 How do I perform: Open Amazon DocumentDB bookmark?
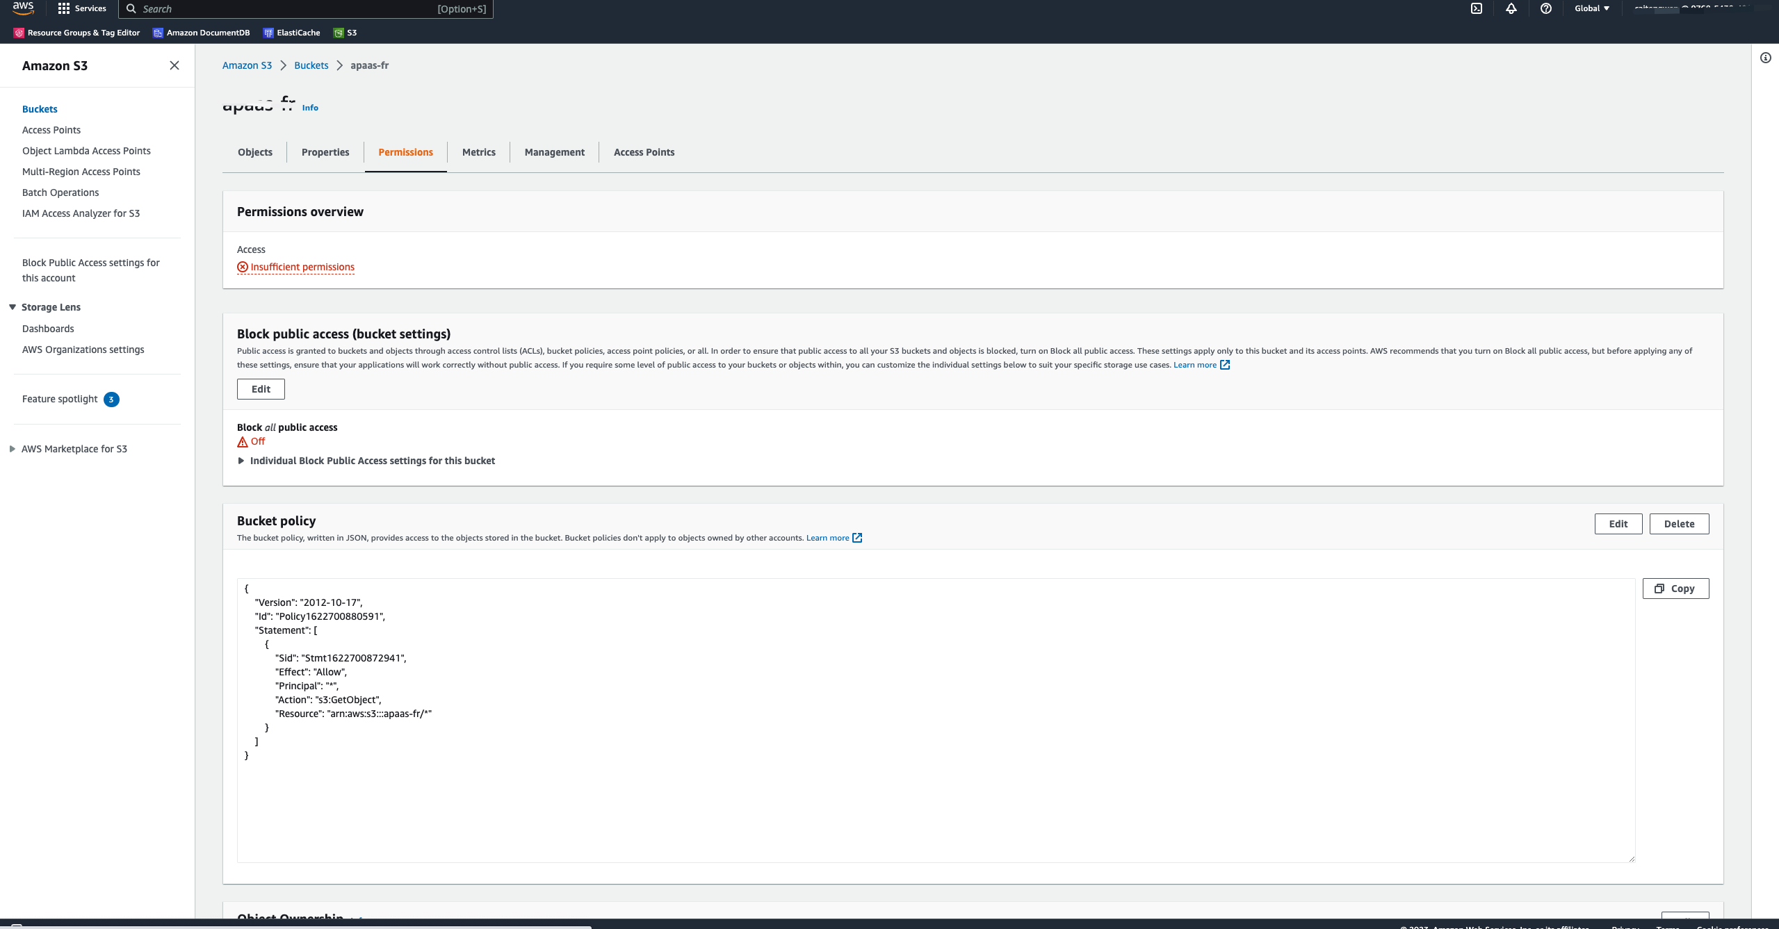[202, 33]
